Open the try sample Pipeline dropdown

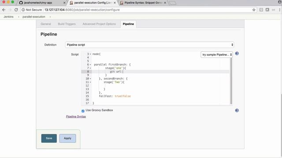coord(216,54)
